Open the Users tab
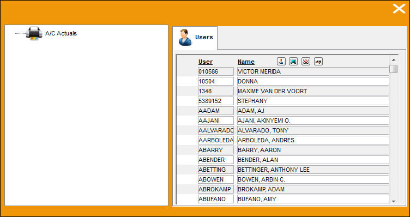This screenshot has width=410, height=217. click(195, 38)
